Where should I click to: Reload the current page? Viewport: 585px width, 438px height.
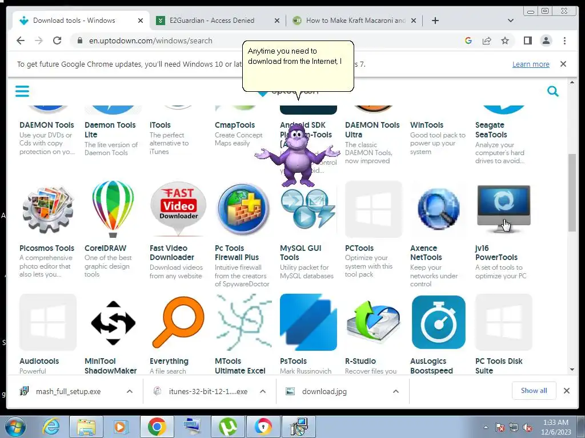(57, 40)
